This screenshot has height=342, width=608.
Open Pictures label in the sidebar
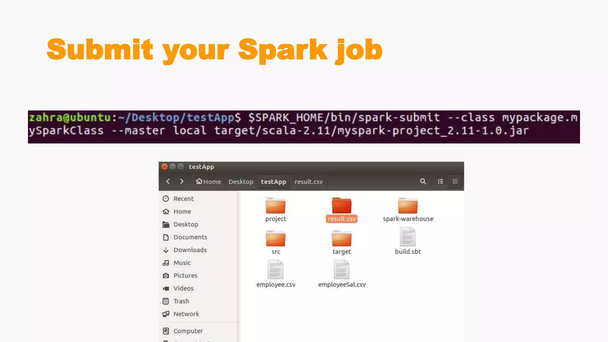tap(185, 275)
